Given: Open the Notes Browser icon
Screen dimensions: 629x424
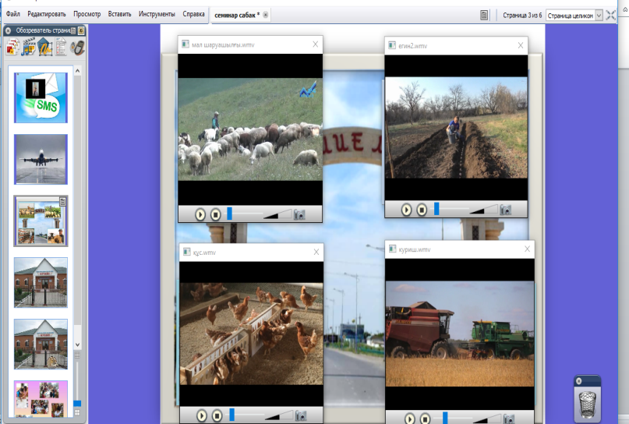Looking at the screenshot, I should [x=61, y=47].
